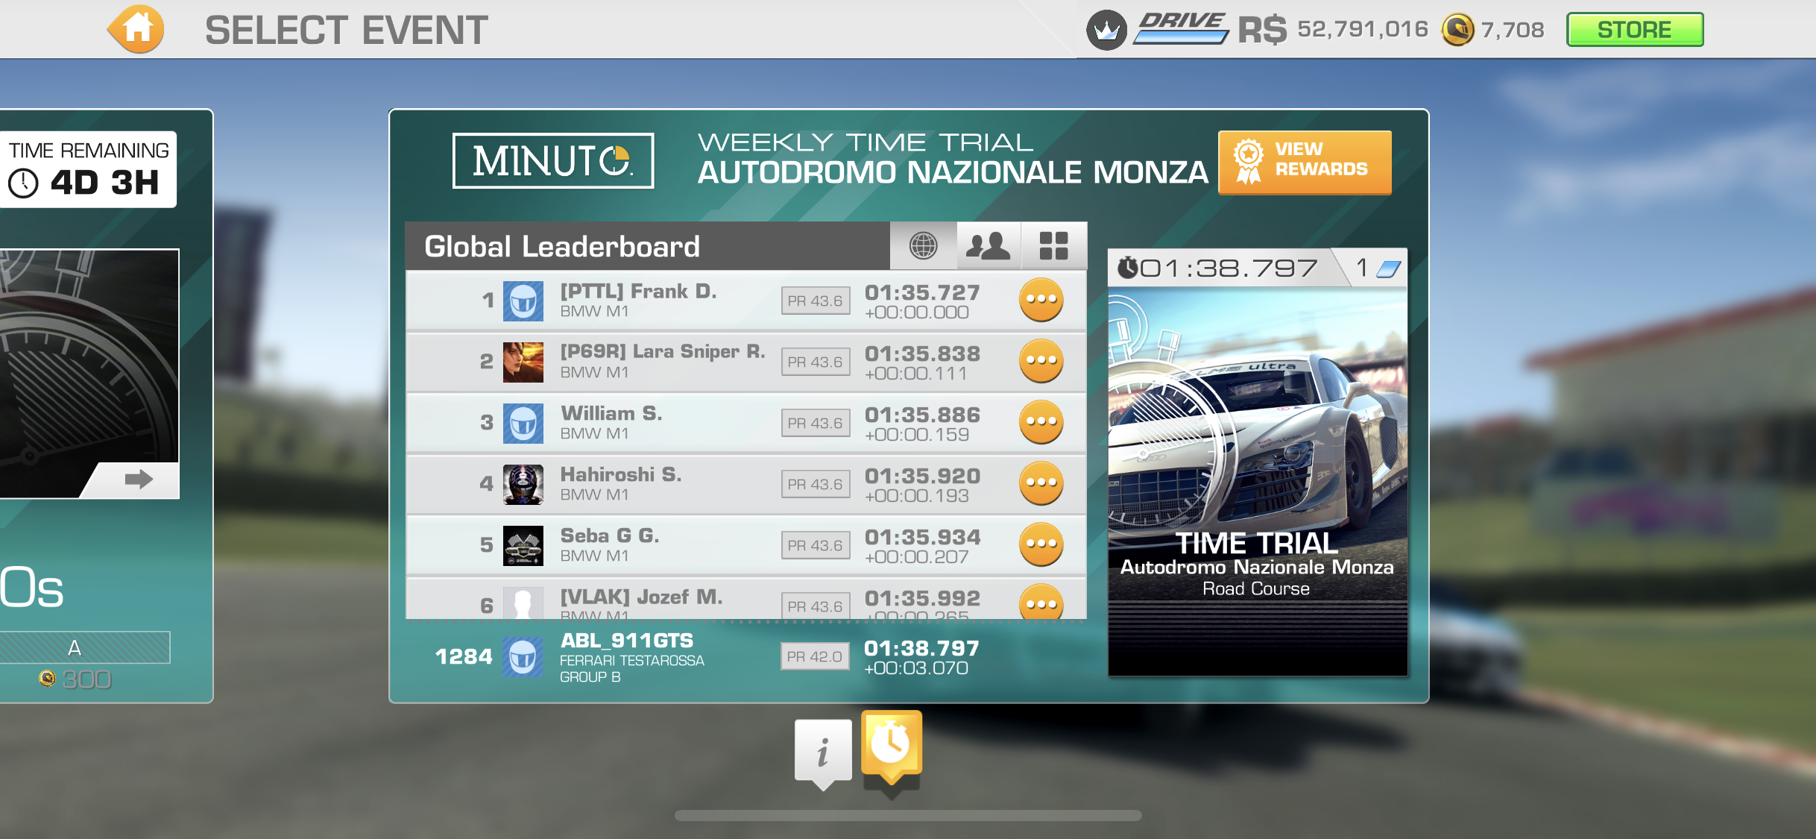The width and height of the screenshot is (1816, 839).
Task: Tap own rank 1284
Action: pos(464,656)
